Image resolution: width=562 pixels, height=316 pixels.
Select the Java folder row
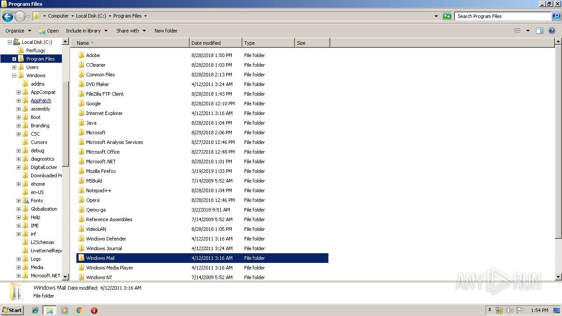(x=202, y=123)
